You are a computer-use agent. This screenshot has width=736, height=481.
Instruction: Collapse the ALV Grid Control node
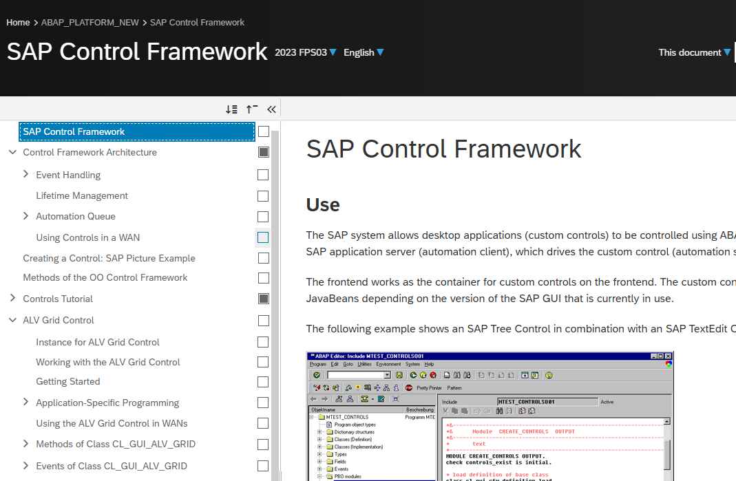pyautogui.click(x=12, y=320)
